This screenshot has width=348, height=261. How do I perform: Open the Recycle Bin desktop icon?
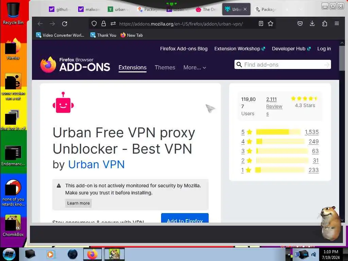pyautogui.click(x=13, y=13)
